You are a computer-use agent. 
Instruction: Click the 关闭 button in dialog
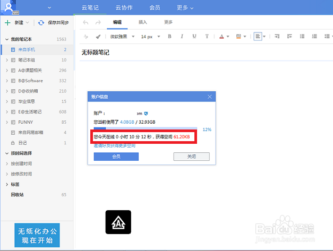pos(192,157)
